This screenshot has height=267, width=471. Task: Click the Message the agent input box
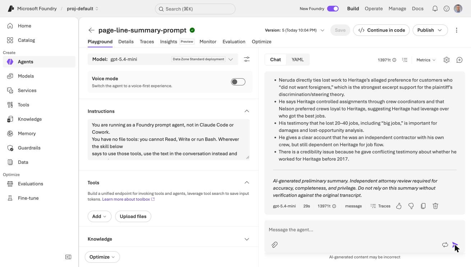(365, 230)
